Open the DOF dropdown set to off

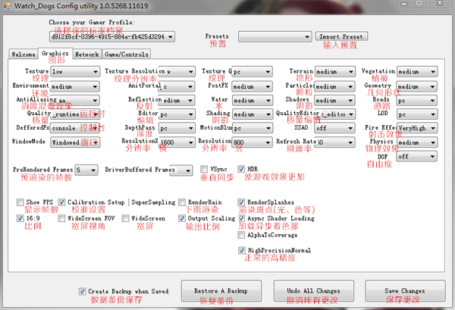coord(417,156)
